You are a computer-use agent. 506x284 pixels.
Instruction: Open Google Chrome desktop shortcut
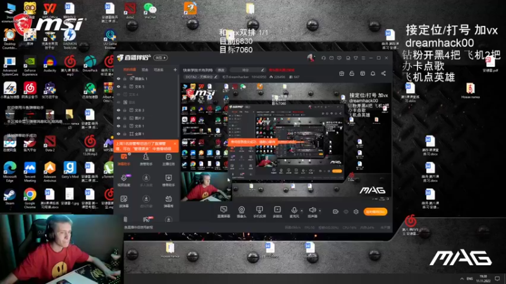pos(30,198)
